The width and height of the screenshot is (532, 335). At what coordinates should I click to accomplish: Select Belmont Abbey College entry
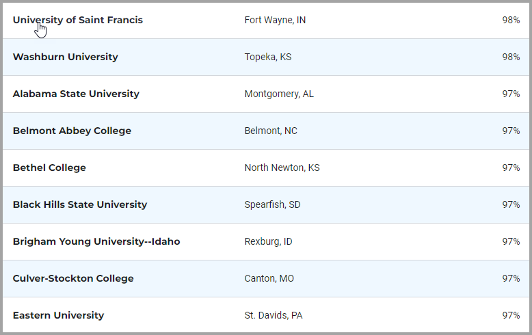pyautogui.click(x=72, y=131)
